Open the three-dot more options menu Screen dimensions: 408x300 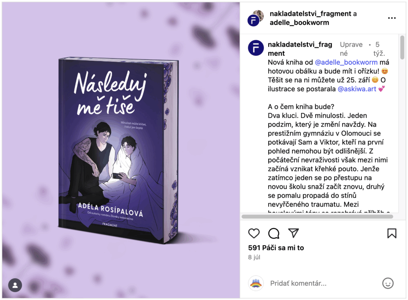[x=392, y=18]
